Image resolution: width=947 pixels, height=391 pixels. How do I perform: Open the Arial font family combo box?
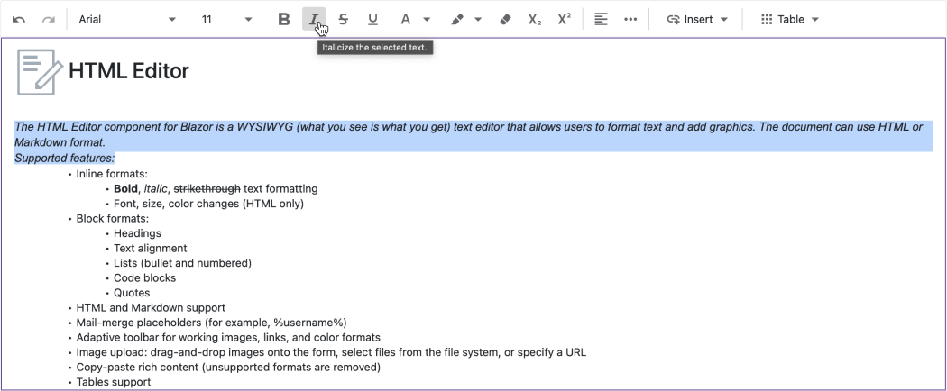coord(127,19)
